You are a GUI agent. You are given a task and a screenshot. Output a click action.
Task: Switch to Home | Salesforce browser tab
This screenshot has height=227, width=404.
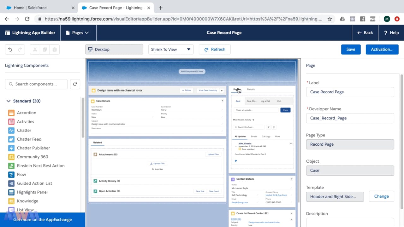[x=39, y=8]
